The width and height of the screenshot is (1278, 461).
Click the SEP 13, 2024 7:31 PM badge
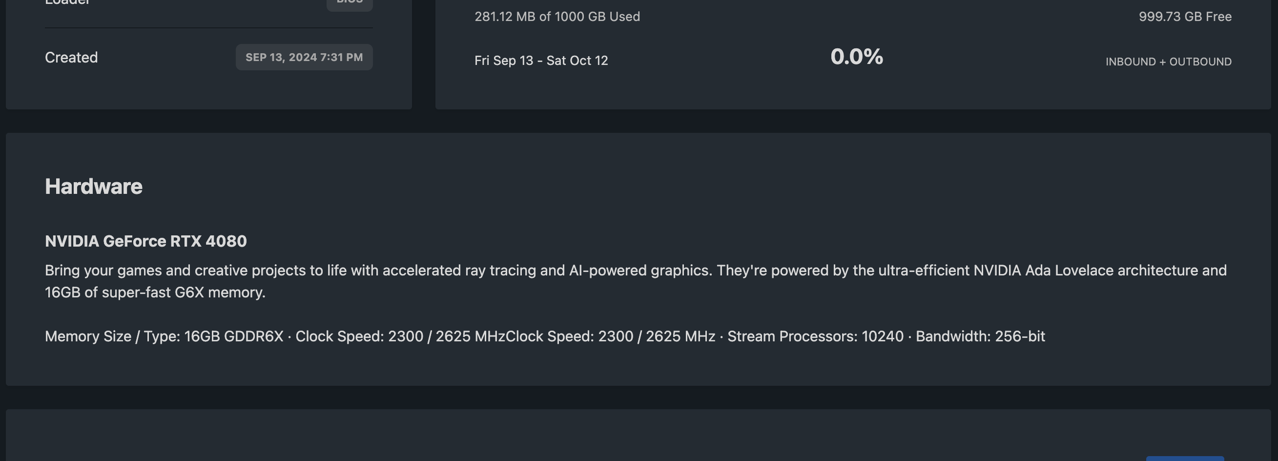[x=304, y=57]
